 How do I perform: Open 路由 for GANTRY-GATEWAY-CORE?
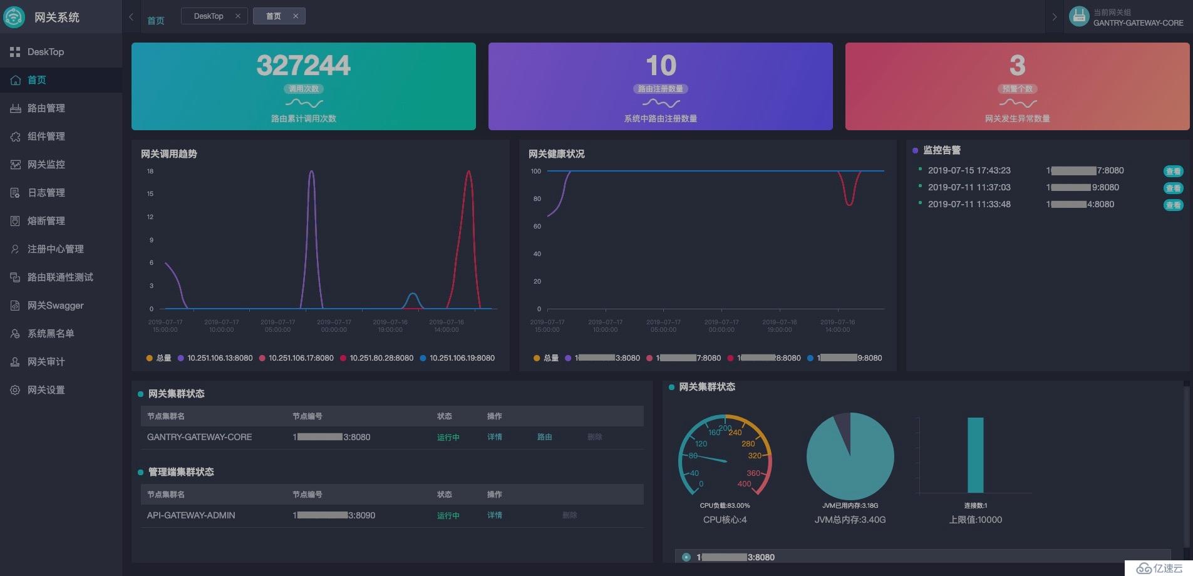(x=545, y=437)
